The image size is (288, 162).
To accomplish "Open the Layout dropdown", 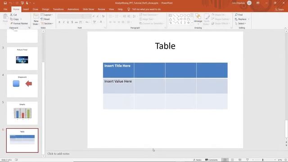I will click(x=46, y=15).
